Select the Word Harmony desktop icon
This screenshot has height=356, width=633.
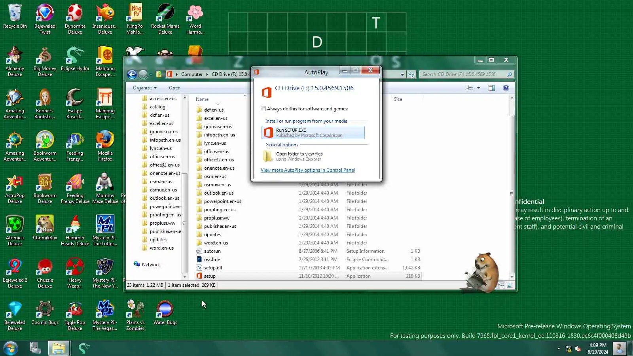[x=195, y=19]
